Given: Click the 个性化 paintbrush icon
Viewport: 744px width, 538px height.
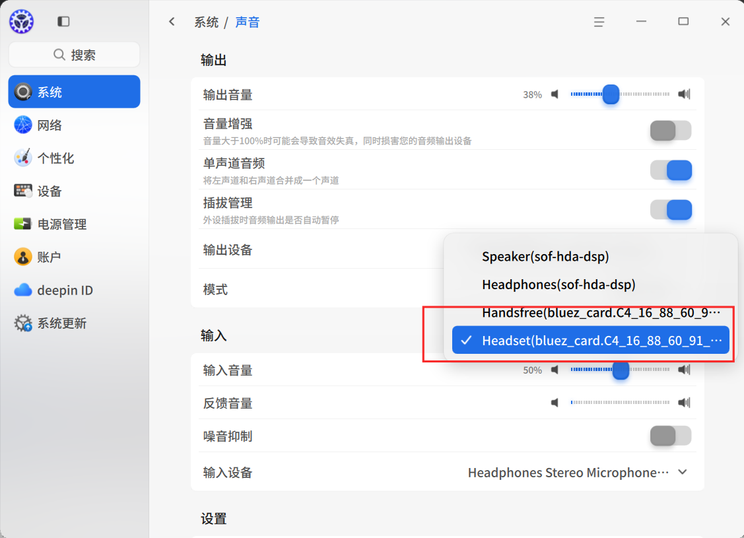Looking at the screenshot, I should [22, 158].
